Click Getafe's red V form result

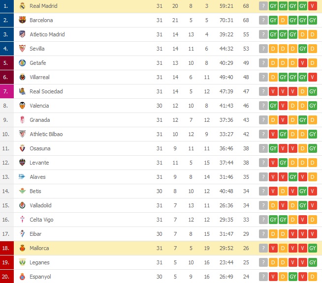(302, 63)
